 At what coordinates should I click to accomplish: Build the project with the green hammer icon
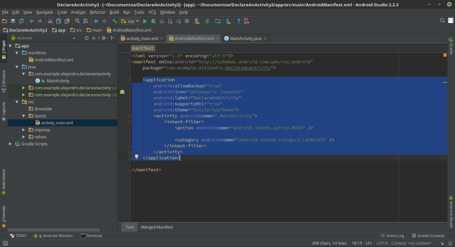pyautogui.click(x=114, y=21)
